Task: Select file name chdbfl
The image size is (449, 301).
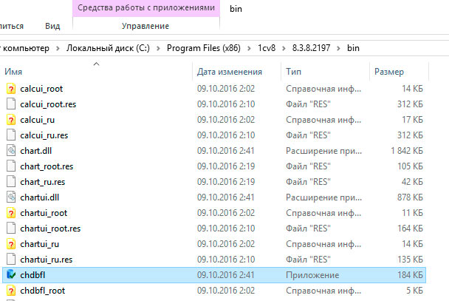Action: 32,275
